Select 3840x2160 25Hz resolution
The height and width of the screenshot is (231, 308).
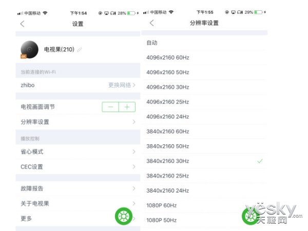coord(204,176)
